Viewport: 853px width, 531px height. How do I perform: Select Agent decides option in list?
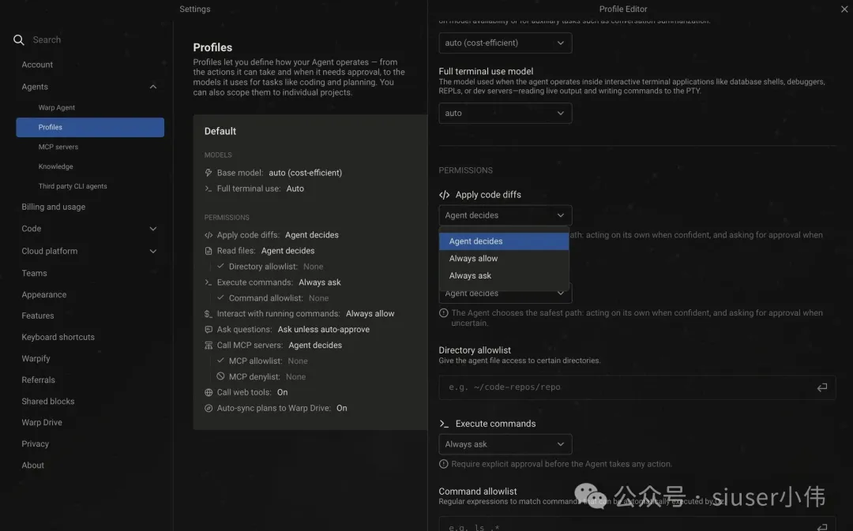pos(504,241)
